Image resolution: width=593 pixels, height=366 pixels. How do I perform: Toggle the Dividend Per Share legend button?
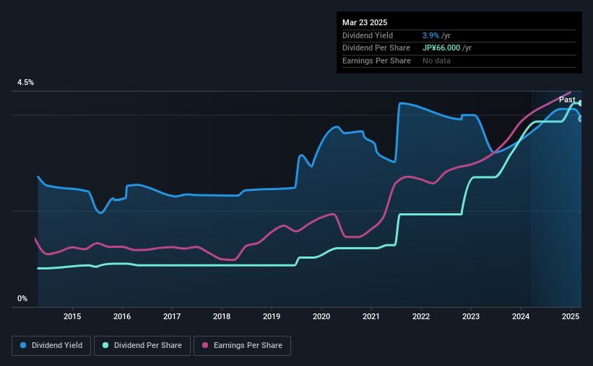pos(142,346)
